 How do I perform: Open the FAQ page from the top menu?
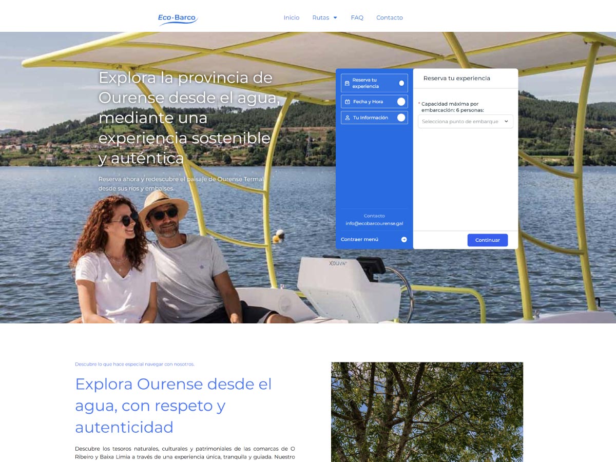click(x=357, y=18)
